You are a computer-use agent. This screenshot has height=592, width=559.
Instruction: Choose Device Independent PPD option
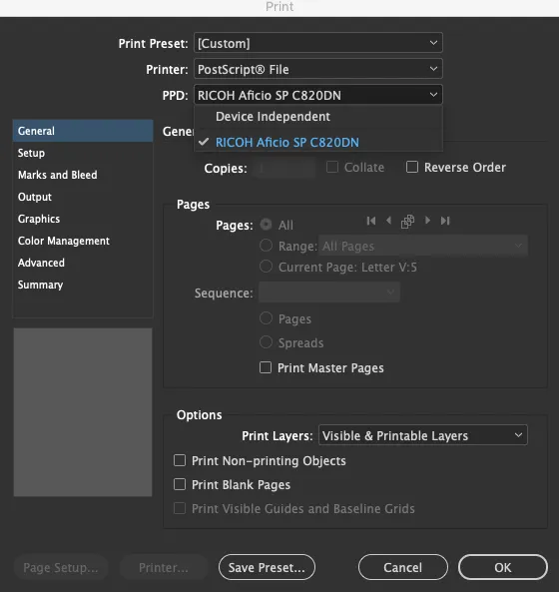(318, 117)
